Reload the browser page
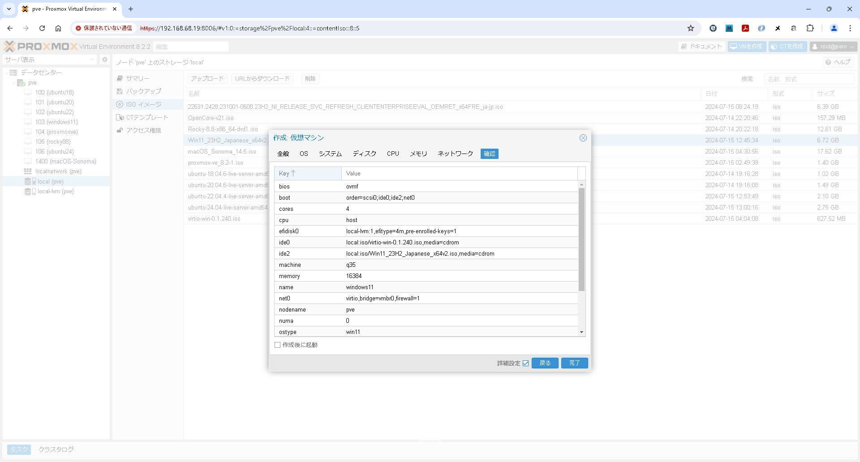 42,28
